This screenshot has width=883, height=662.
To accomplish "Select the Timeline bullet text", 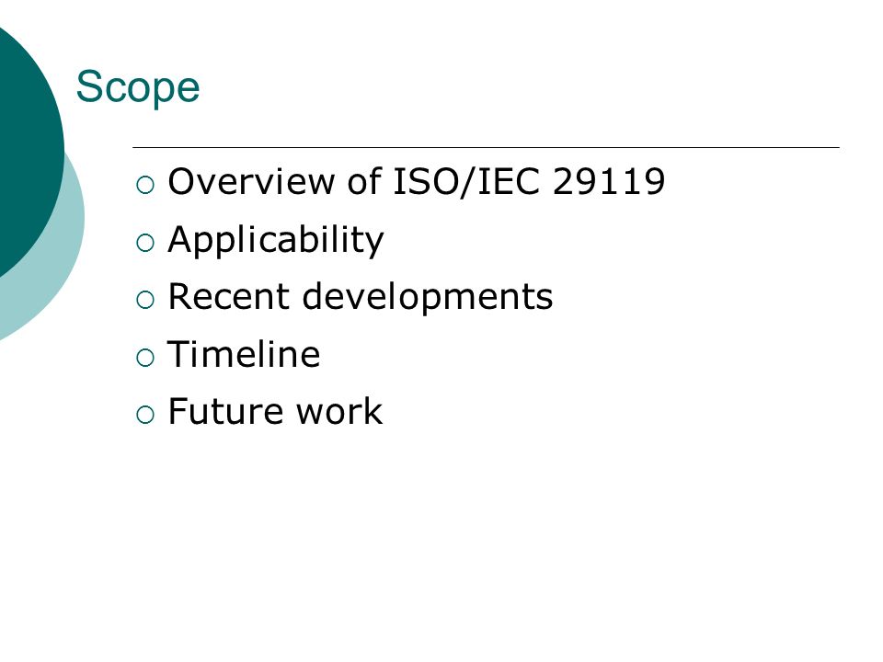I will [x=244, y=354].
